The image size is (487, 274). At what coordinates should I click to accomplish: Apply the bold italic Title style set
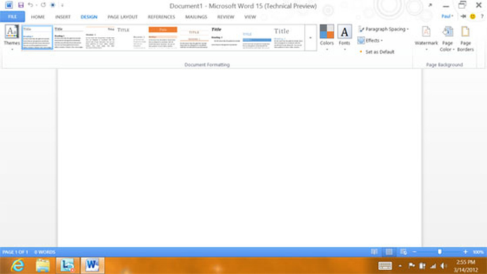coord(225,38)
